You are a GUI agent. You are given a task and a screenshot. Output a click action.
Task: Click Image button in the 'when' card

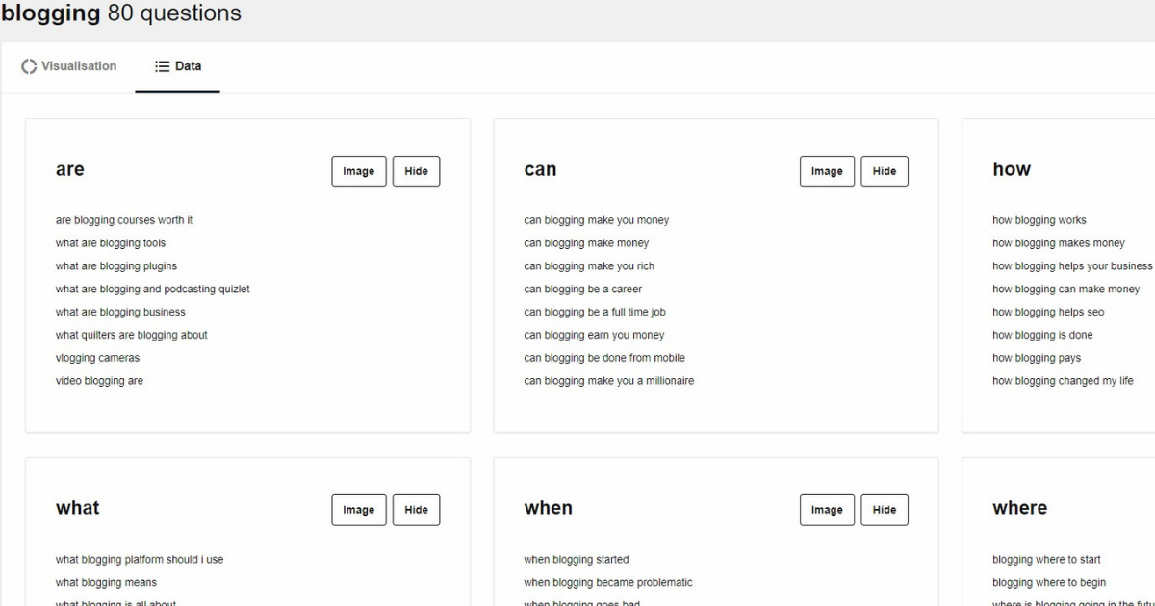(x=827, y=510)
